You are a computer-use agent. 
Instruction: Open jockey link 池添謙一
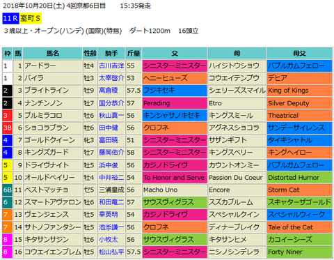pyautogui.click(x=111, y=227)
